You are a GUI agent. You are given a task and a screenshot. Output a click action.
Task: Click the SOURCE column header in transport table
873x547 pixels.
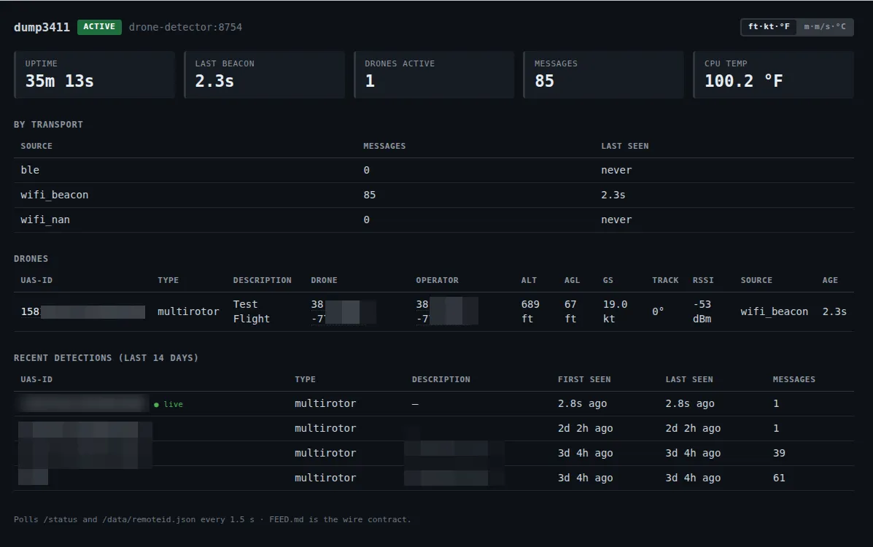[x=36, y=146]
